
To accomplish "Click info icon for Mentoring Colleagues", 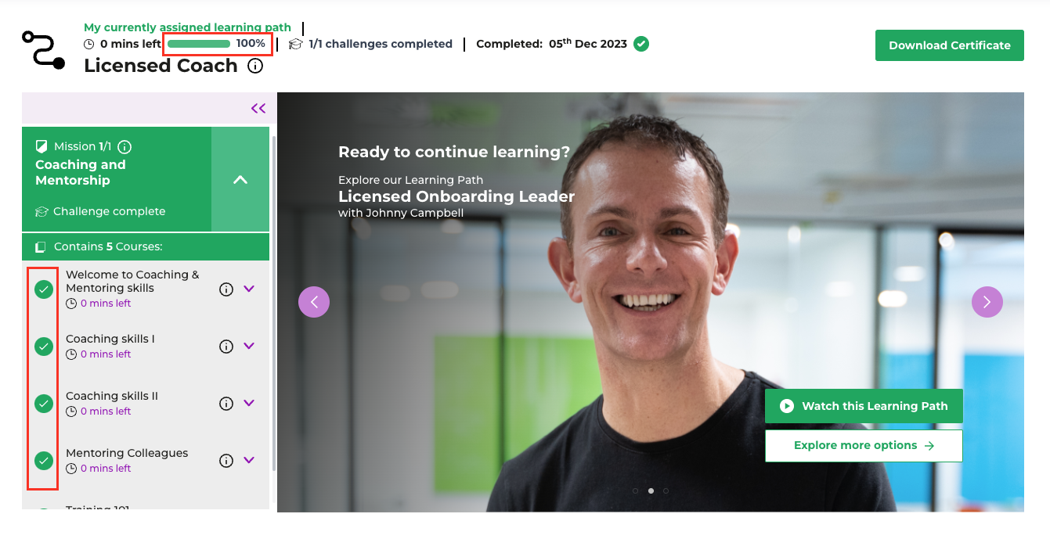I will (x=226, y=461).
